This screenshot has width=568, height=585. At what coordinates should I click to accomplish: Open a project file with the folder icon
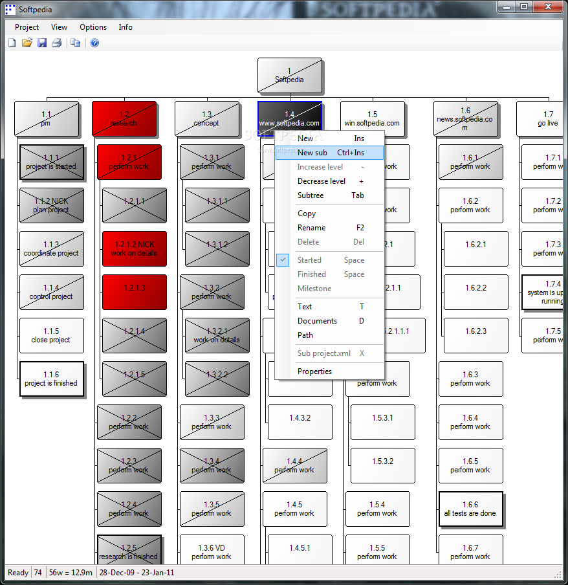27,43
